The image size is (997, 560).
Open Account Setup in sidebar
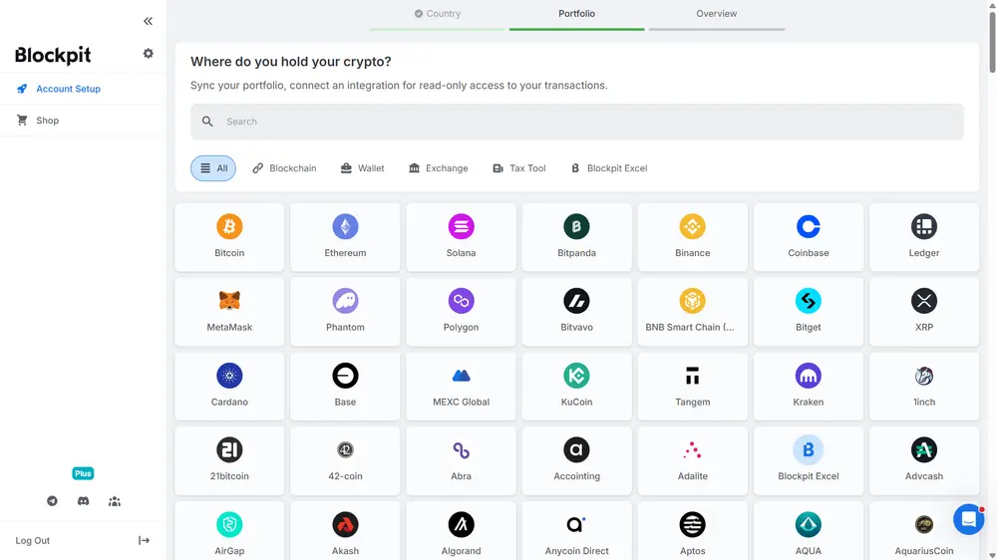tap(84, 89)
